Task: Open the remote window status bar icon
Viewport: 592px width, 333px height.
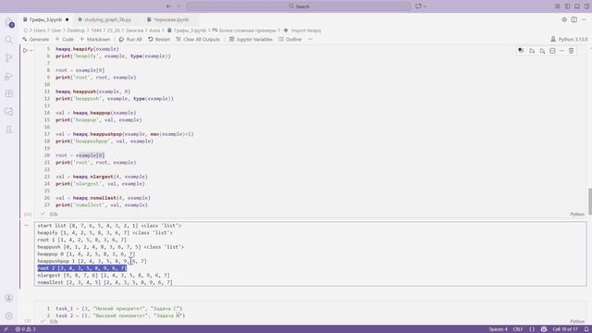Action: [x=6, y=329]
